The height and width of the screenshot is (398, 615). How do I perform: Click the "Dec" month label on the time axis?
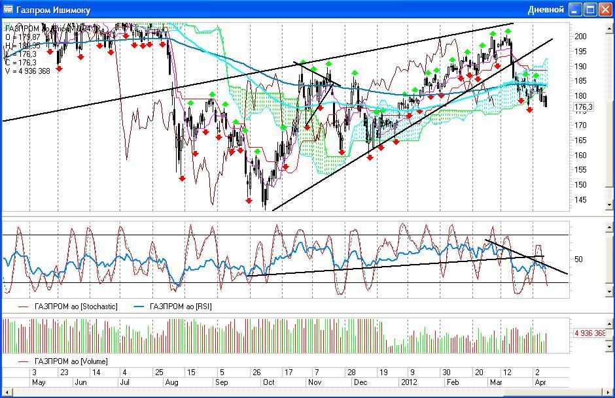pyautogui.click(x=360, y=382)
